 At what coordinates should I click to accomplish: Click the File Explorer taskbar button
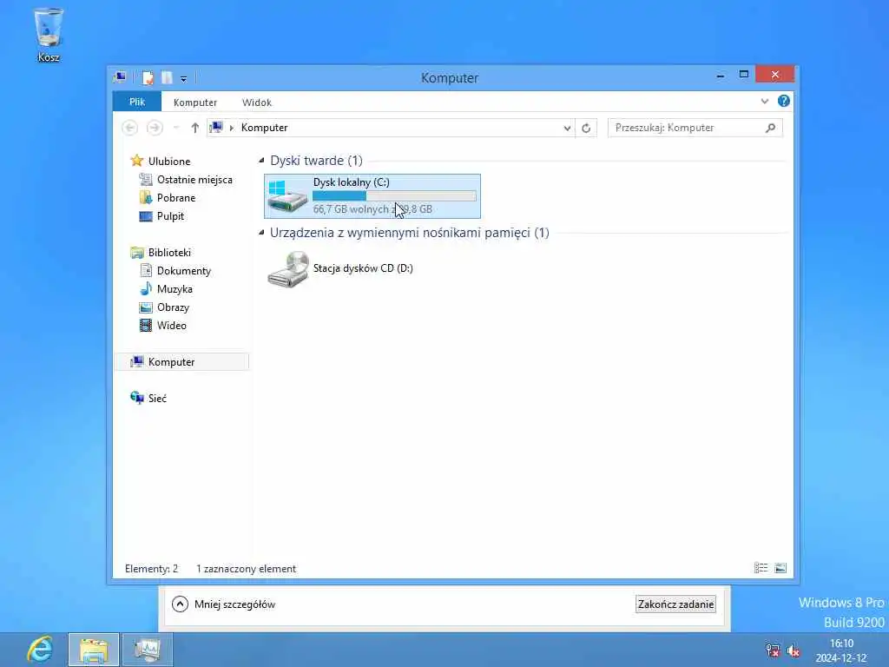(x=94, y=650)
